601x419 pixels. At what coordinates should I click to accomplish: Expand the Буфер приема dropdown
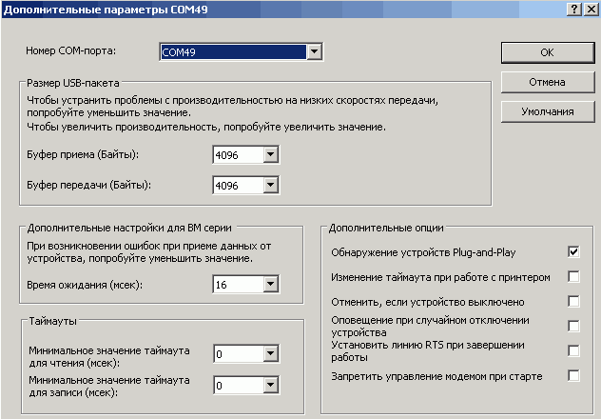tap(270, 154)
